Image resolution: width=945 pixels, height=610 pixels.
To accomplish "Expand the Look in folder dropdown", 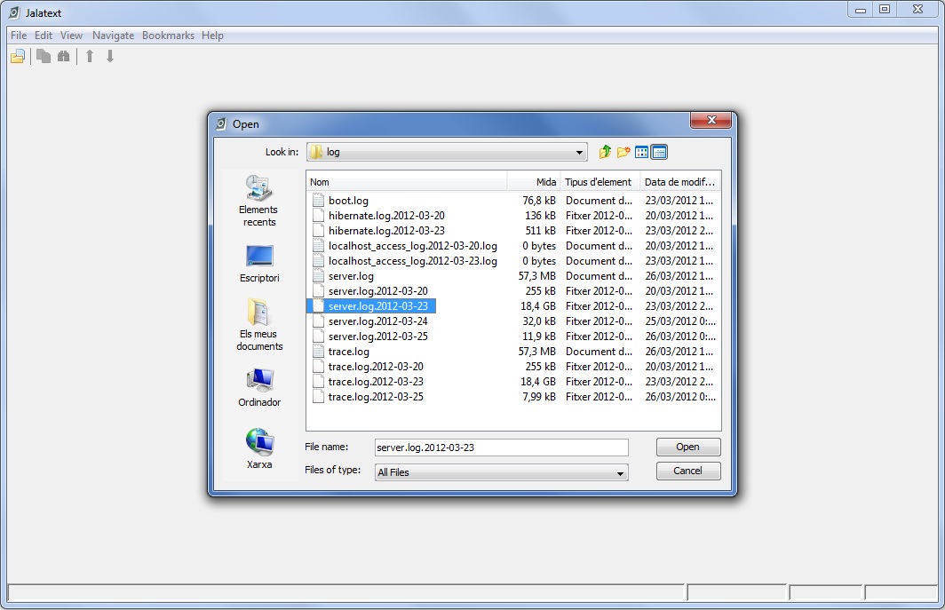I will coord(580,153).
